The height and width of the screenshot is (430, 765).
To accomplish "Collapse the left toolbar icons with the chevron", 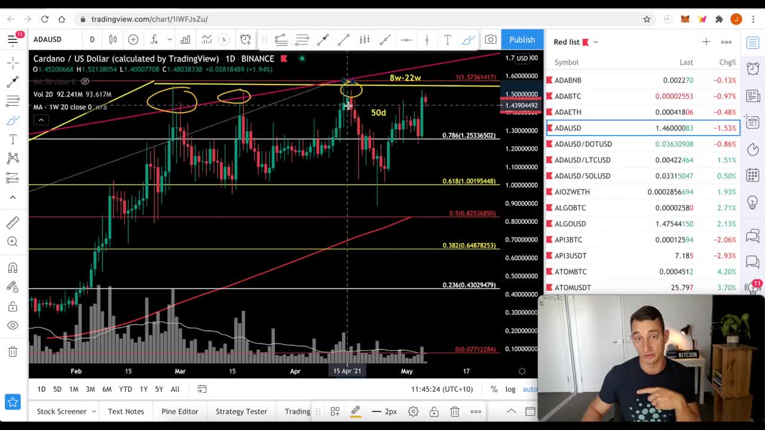I will click(x=13, y=197).
